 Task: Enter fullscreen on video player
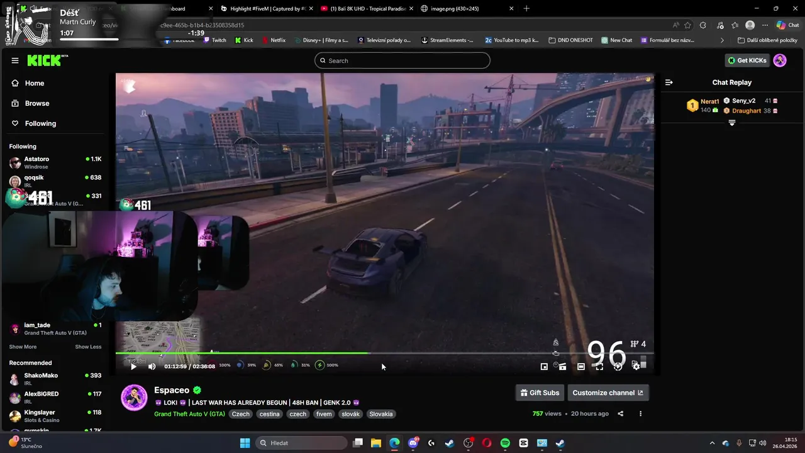(x=599, y=366)
